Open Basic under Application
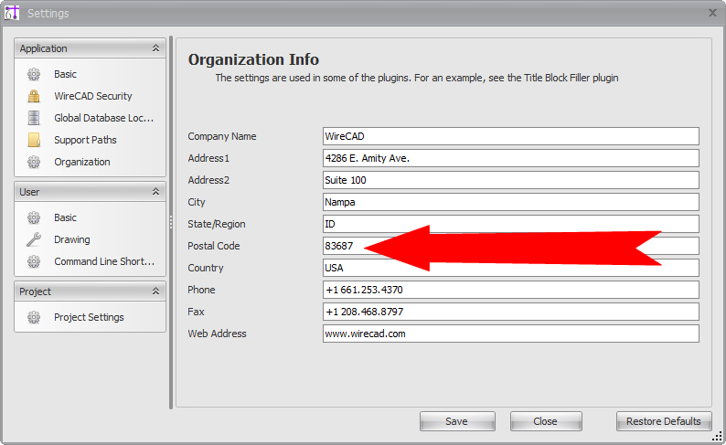 click(65, 74)
